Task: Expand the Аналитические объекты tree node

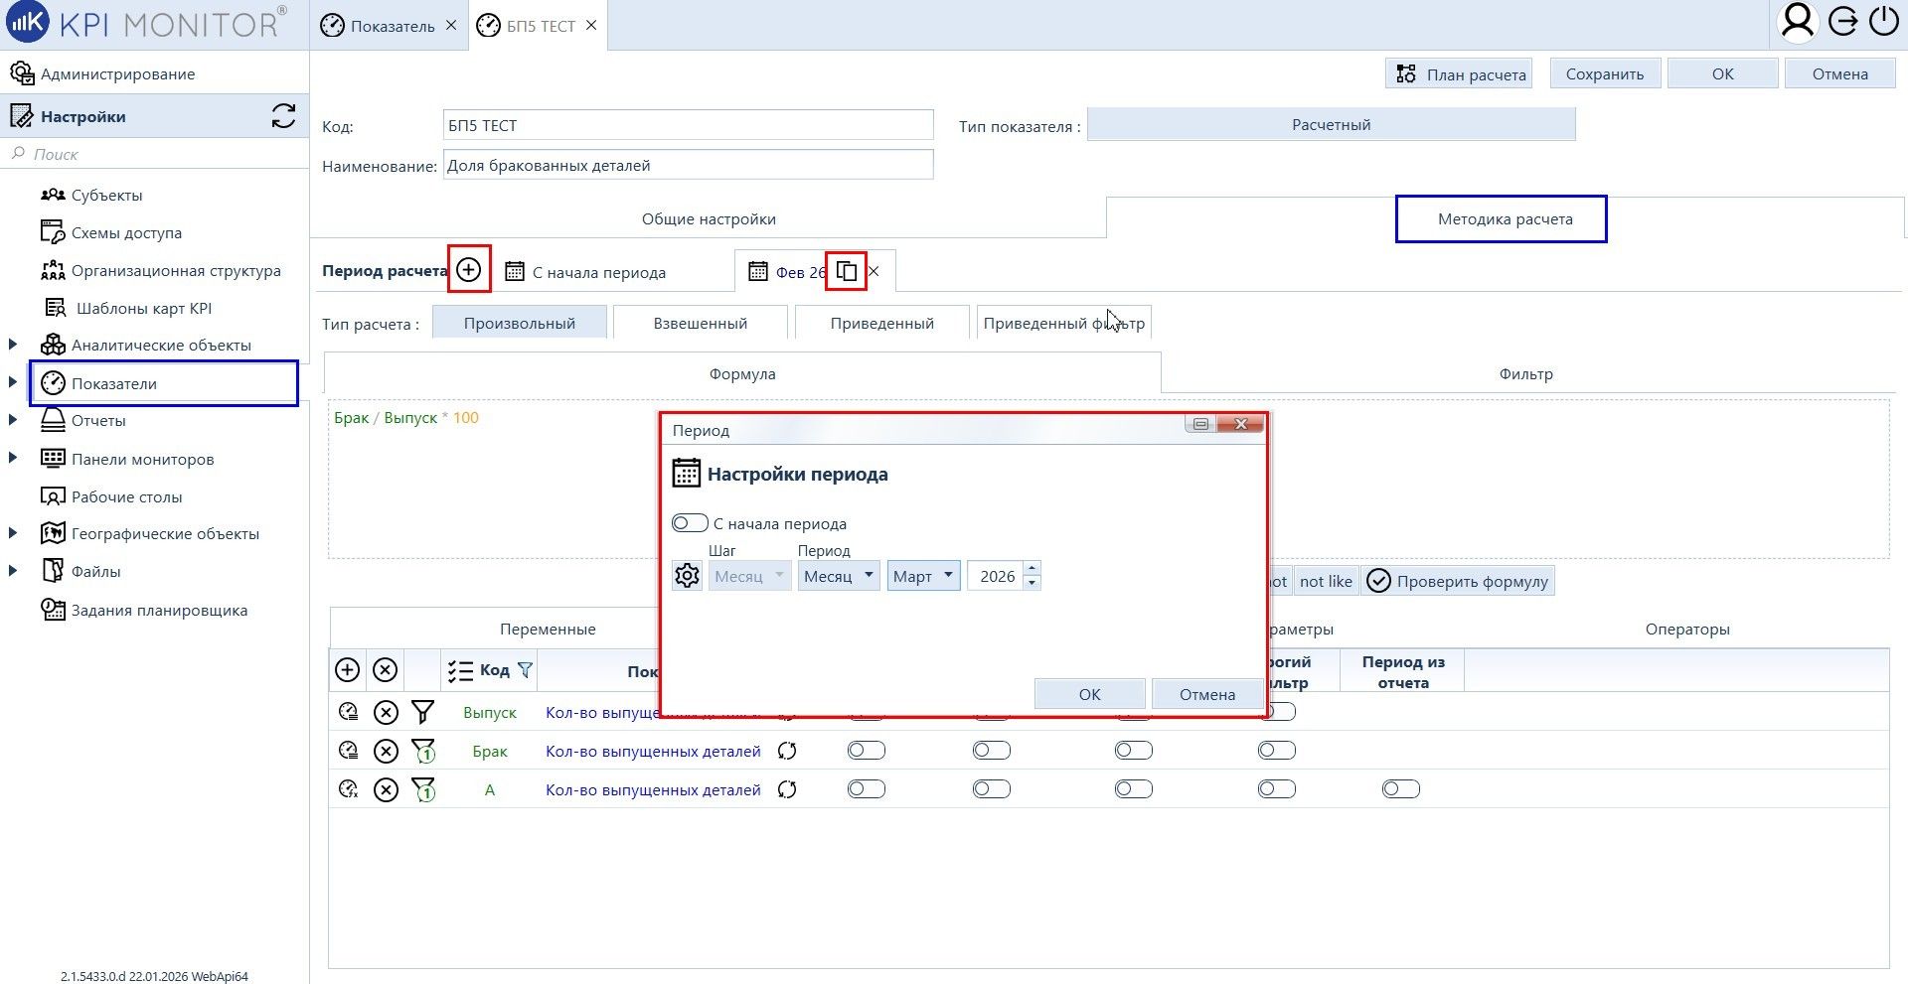Action: (x=13, y=345)
